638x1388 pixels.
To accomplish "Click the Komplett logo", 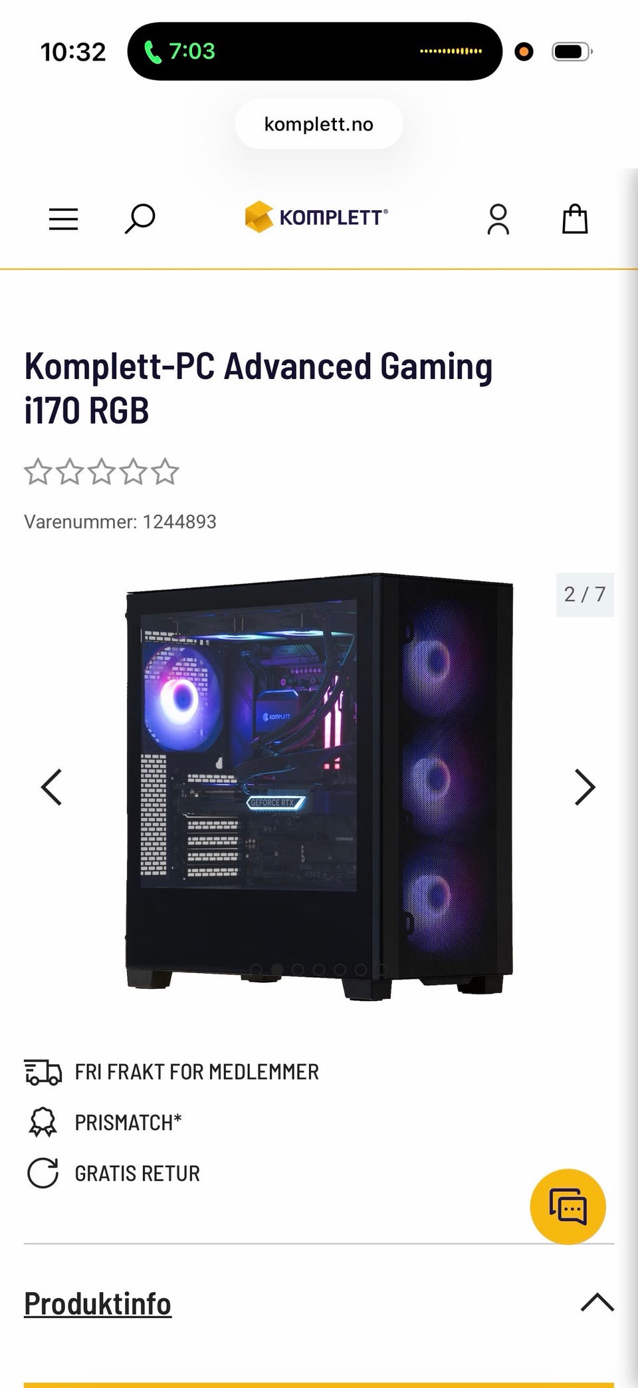I will pos(316,217).
